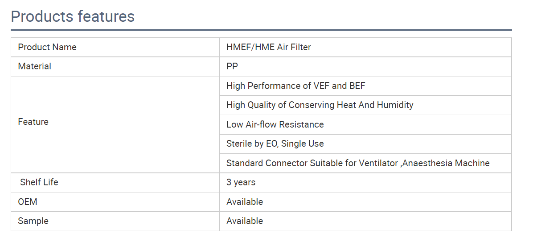Select the OEM label cell
Screen dimensions: 537x240
point(115,202)
